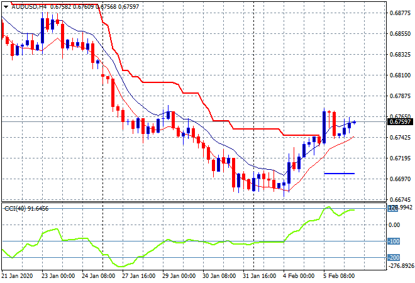415x283 pixels.
Task: Select the 27 Jan 16:00 time label
Action: point(139,276)
